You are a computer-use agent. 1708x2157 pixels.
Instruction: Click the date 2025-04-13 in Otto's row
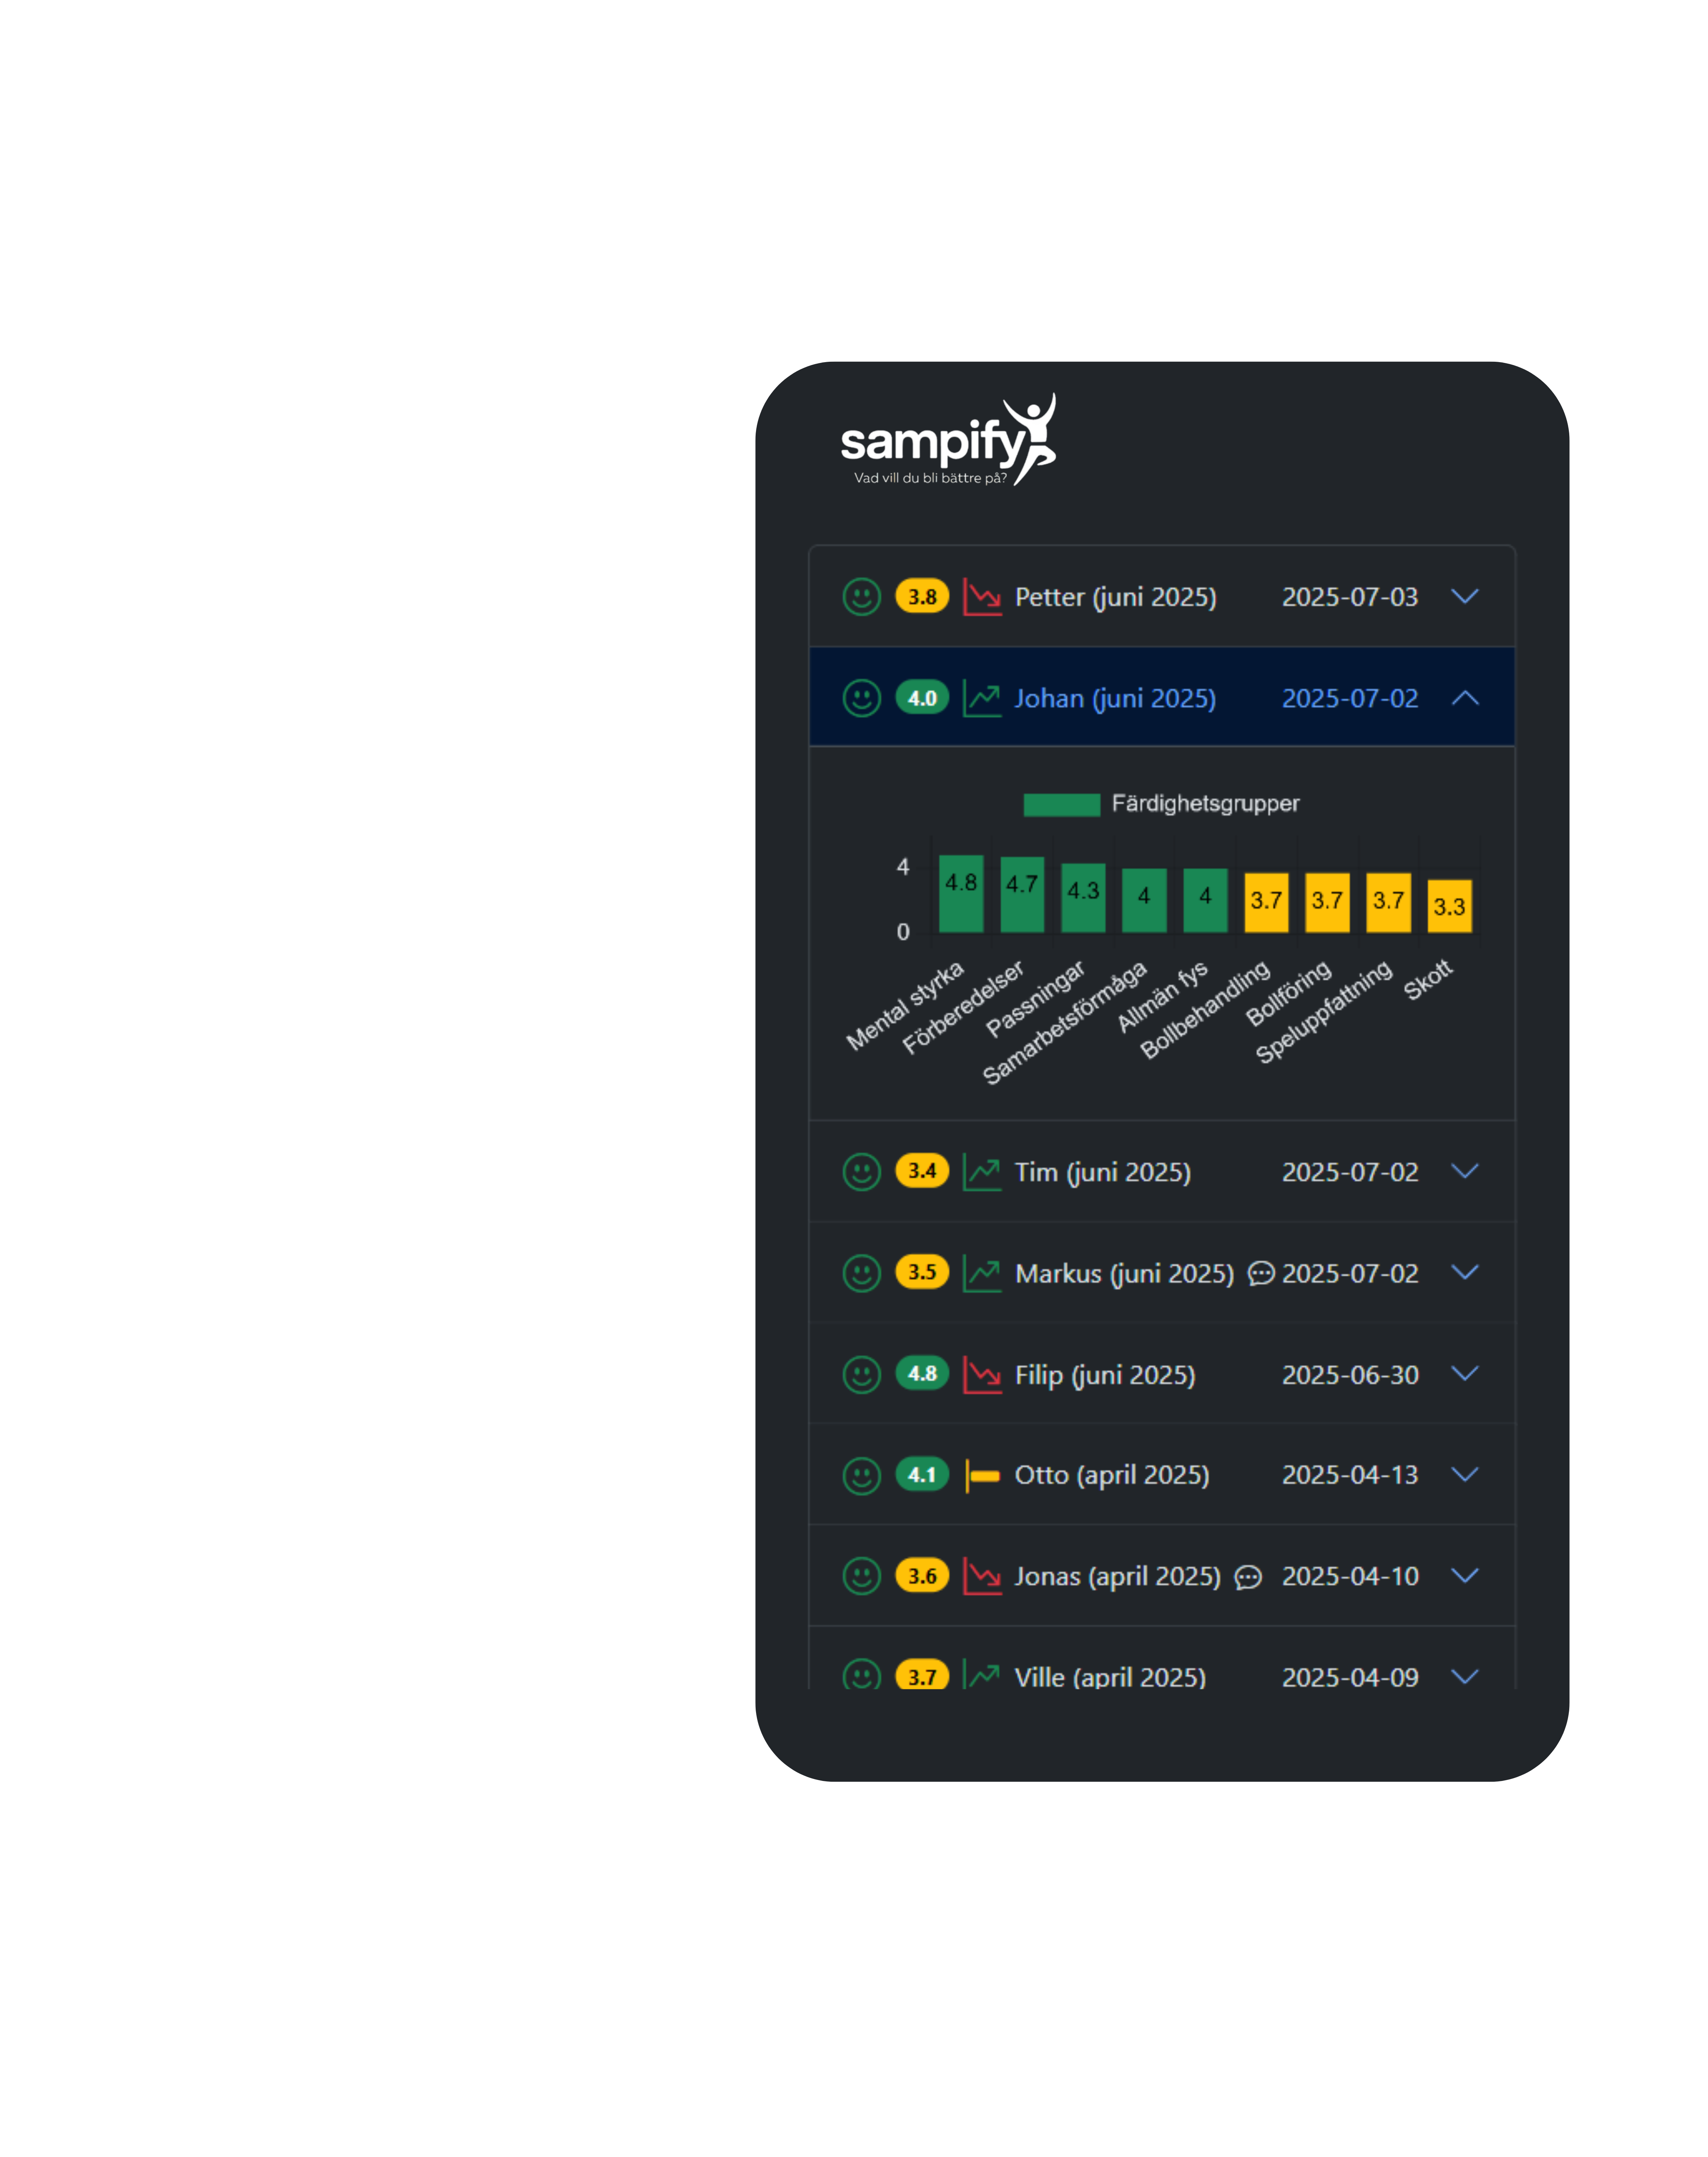(1350, 1475)
